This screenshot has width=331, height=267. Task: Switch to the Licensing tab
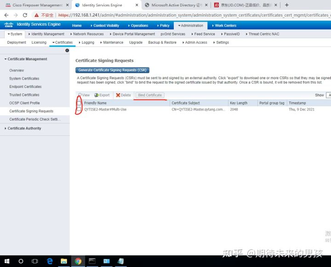pyautogui.click(x=39, y=42)
